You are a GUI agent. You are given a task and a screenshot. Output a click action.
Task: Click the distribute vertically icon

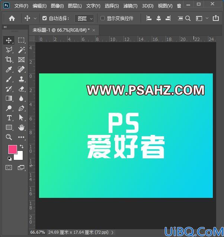(180, 18)
